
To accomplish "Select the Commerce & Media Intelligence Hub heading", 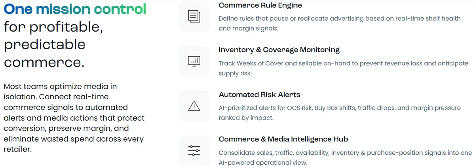I will tap(283, 139).
